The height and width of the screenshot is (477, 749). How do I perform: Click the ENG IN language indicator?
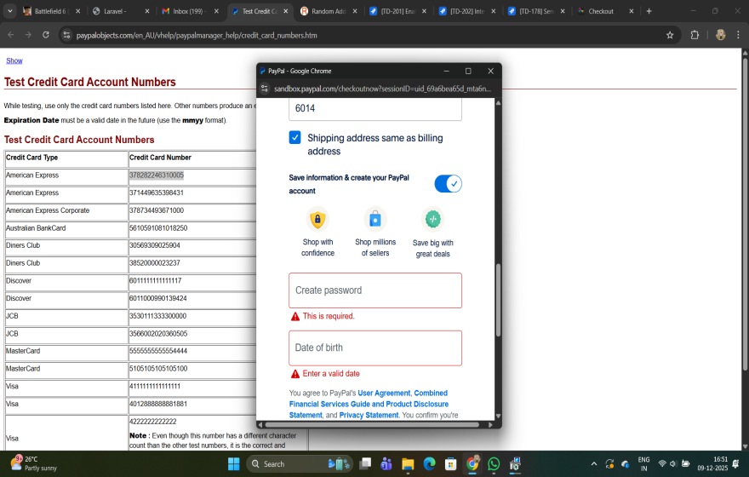click(643, 463)
